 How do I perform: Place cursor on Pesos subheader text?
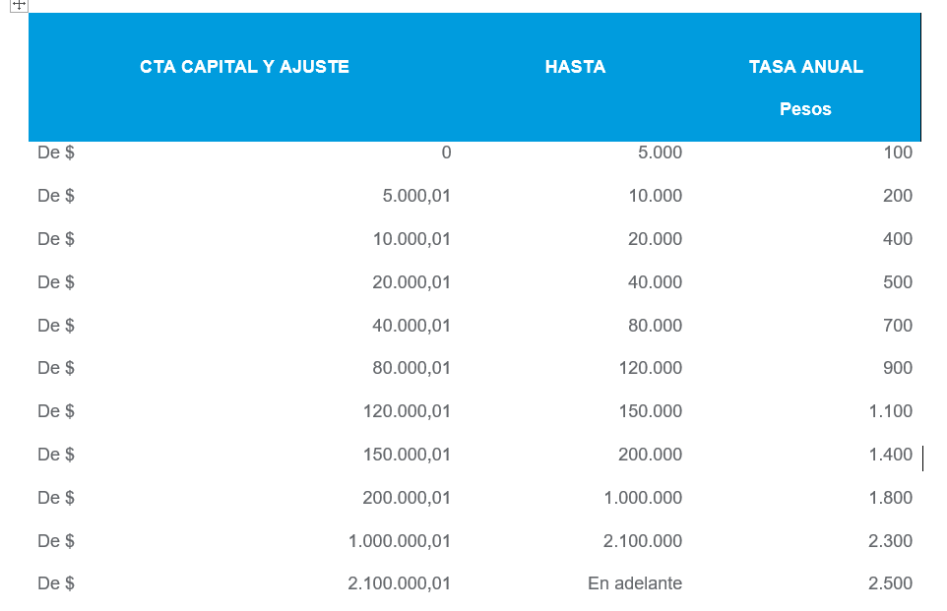click(x=805, y=109)
